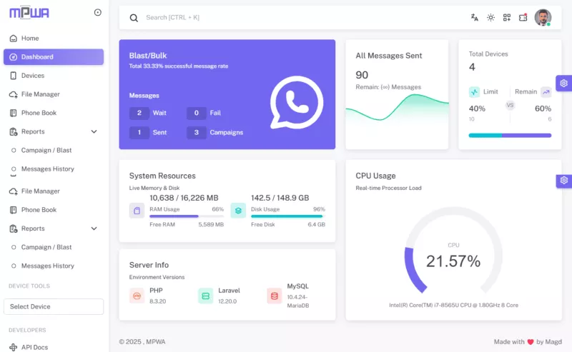
Task: Click the Limit pulse icon in Total Devices
Action: [x=474, y=92]
